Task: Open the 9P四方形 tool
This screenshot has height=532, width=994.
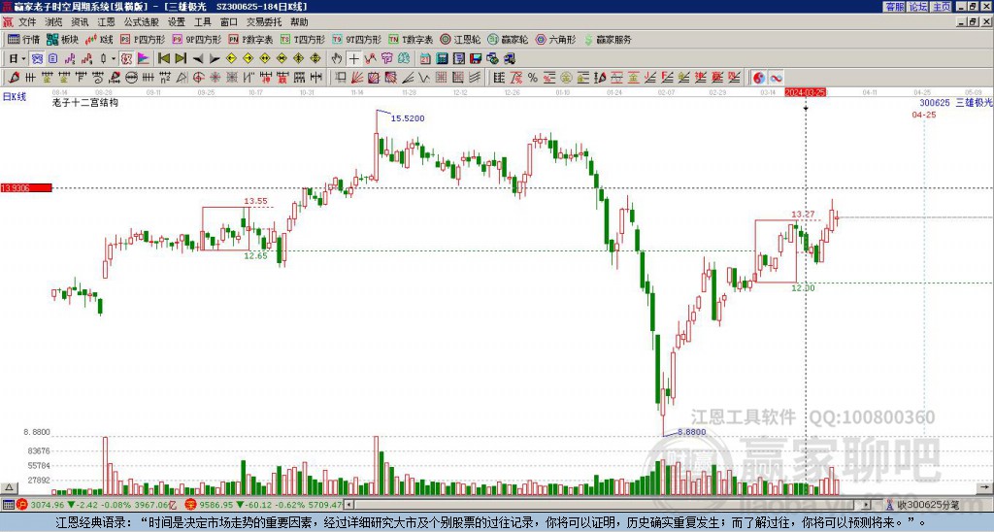Action: (196, 39)
